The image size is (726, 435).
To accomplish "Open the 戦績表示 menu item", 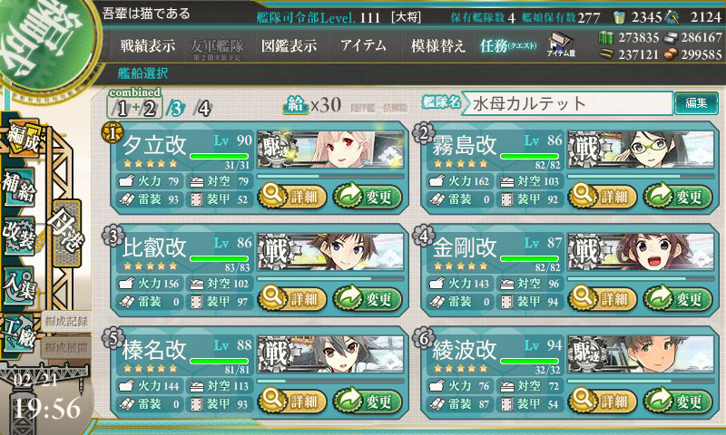I will [148, 45].
